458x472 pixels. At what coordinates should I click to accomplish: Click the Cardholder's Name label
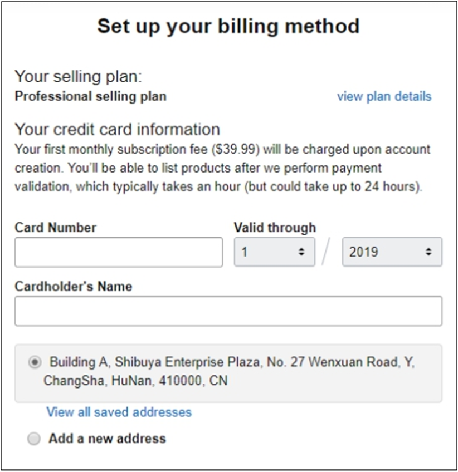[x=73, y=286]
